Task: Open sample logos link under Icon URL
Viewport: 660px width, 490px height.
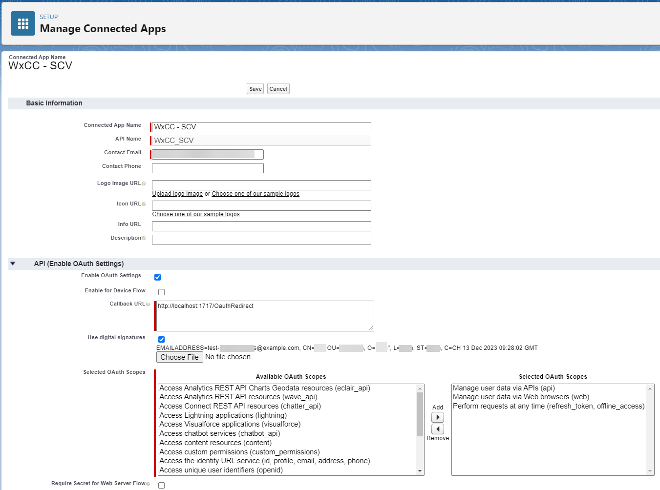Action: click(196, 214)
